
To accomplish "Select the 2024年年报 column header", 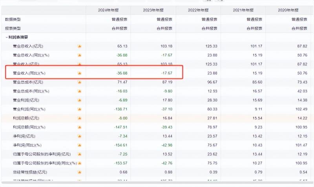I will (x=108, y=10).
